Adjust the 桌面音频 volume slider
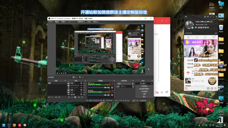The height and width of the screenshot is (128, 228). [x=97, y=95]
